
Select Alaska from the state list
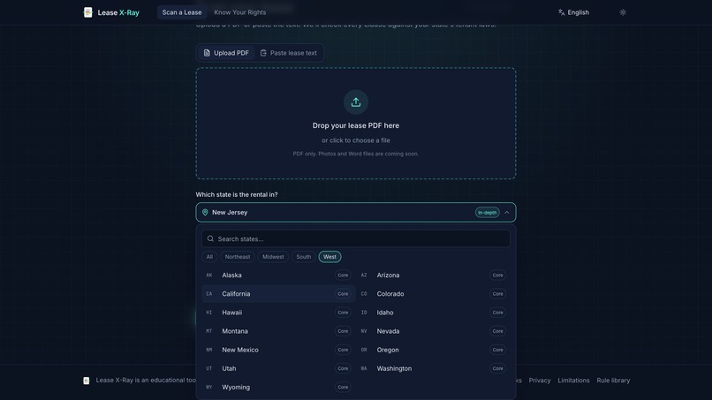click(x=278, y=275)
